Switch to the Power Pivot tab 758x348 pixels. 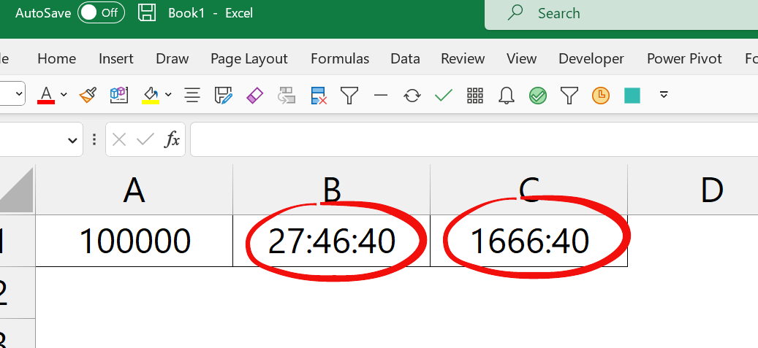[x=684, y=59]
